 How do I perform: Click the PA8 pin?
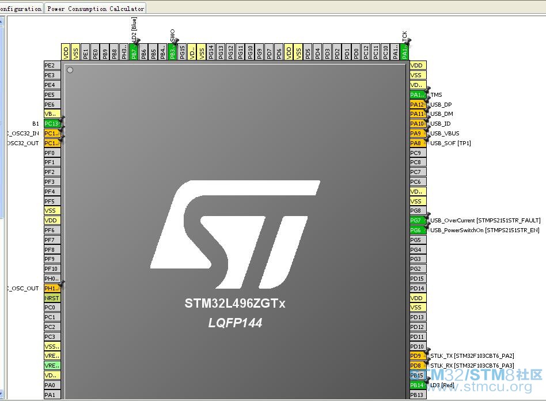click(x=418, y=143)
